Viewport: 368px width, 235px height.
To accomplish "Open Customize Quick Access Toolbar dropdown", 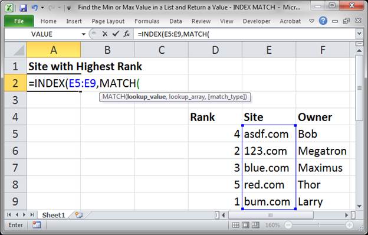I will coord(69,8).
